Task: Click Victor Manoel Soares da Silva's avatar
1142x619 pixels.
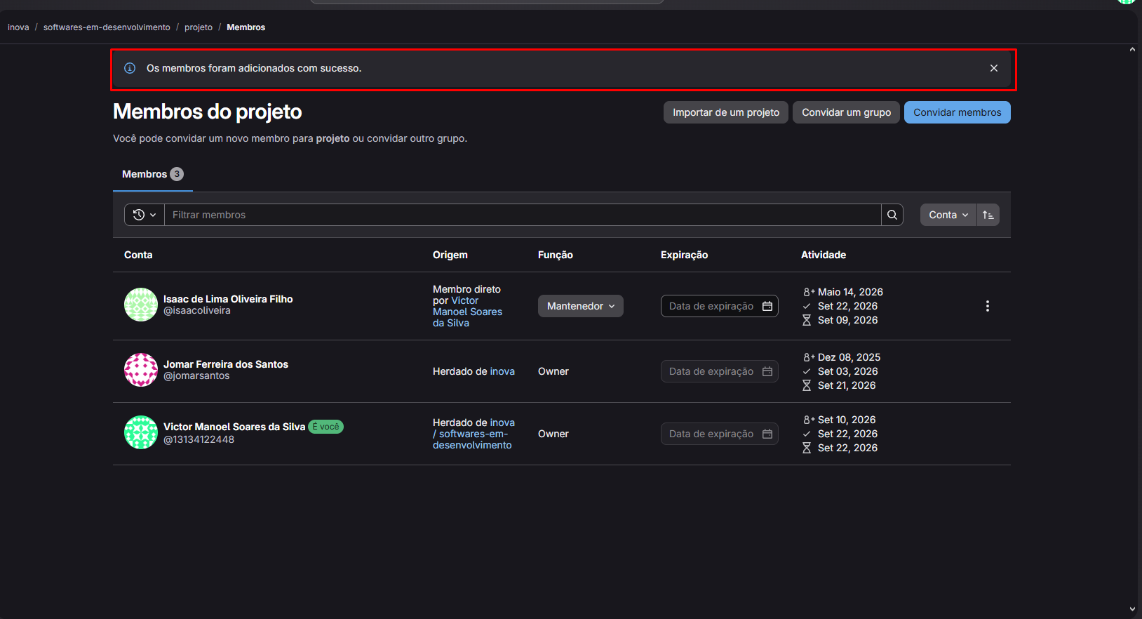Action: click(141, 432)
